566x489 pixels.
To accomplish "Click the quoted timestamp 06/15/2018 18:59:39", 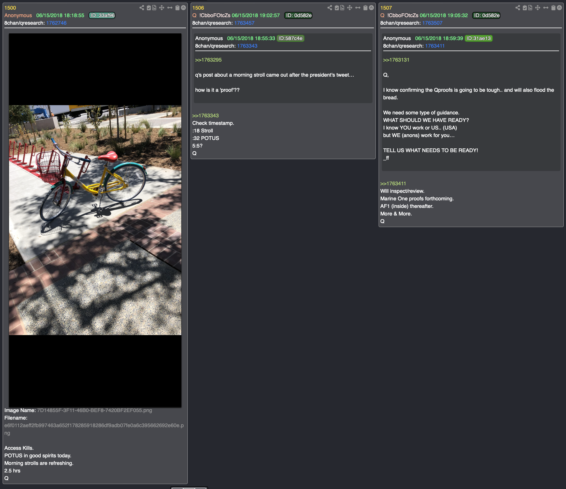I will (x=439, y=38).
